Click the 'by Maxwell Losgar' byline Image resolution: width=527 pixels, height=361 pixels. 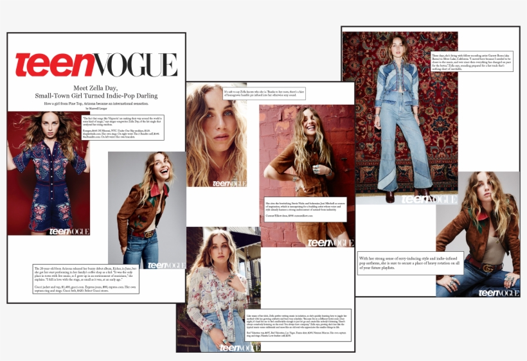pos(96,109)
